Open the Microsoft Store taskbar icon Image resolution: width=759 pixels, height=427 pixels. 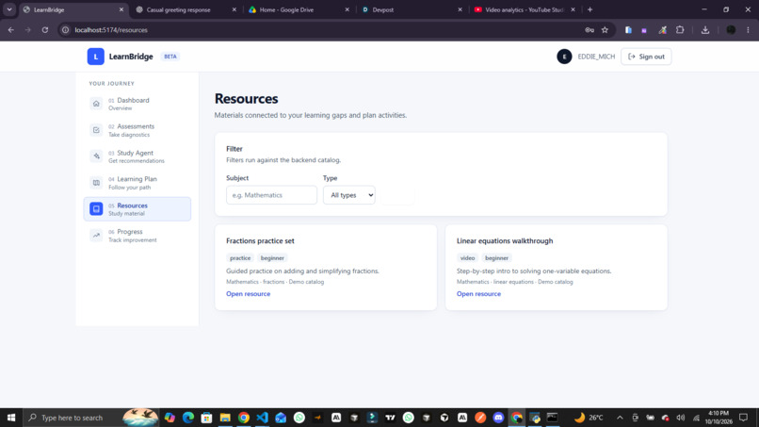pos(206,418)
